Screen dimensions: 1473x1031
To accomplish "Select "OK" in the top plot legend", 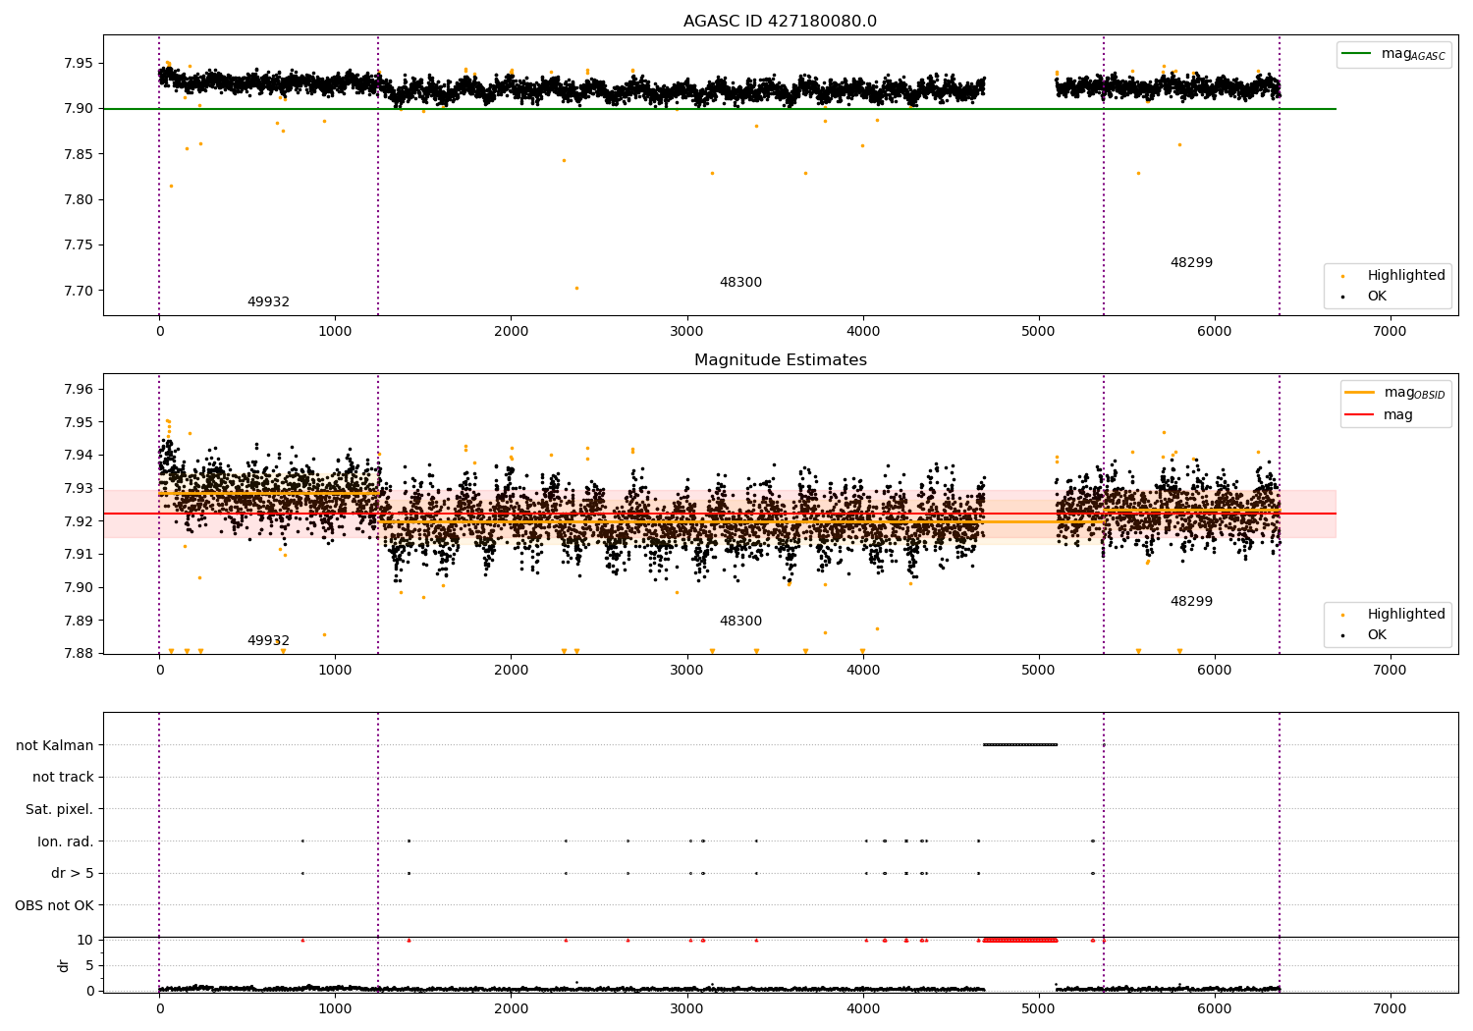I will pos(1377,297).
